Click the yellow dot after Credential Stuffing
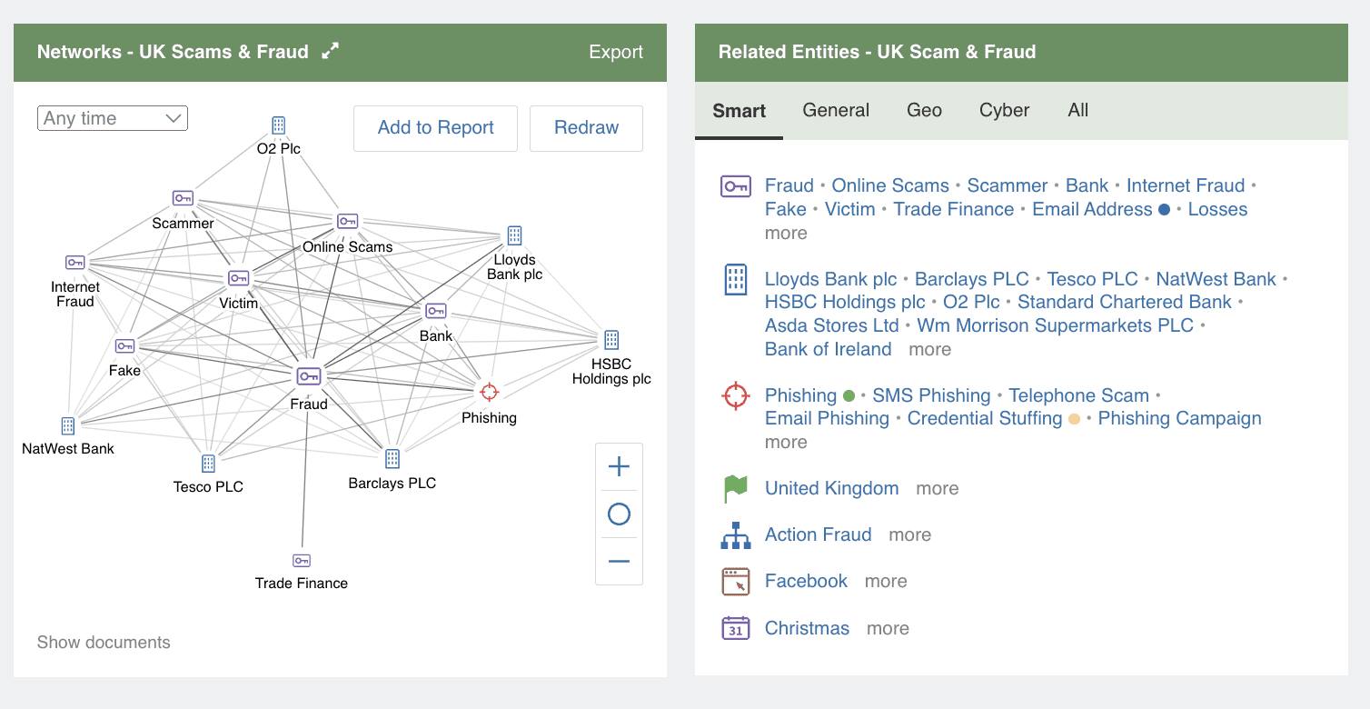This screenshot has width=1370, height=709. pos(1074,419)
